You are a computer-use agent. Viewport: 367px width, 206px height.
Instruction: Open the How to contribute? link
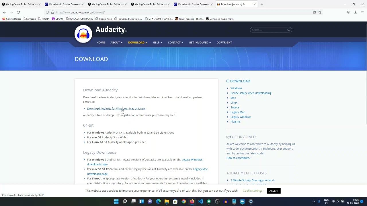point(238,158)
